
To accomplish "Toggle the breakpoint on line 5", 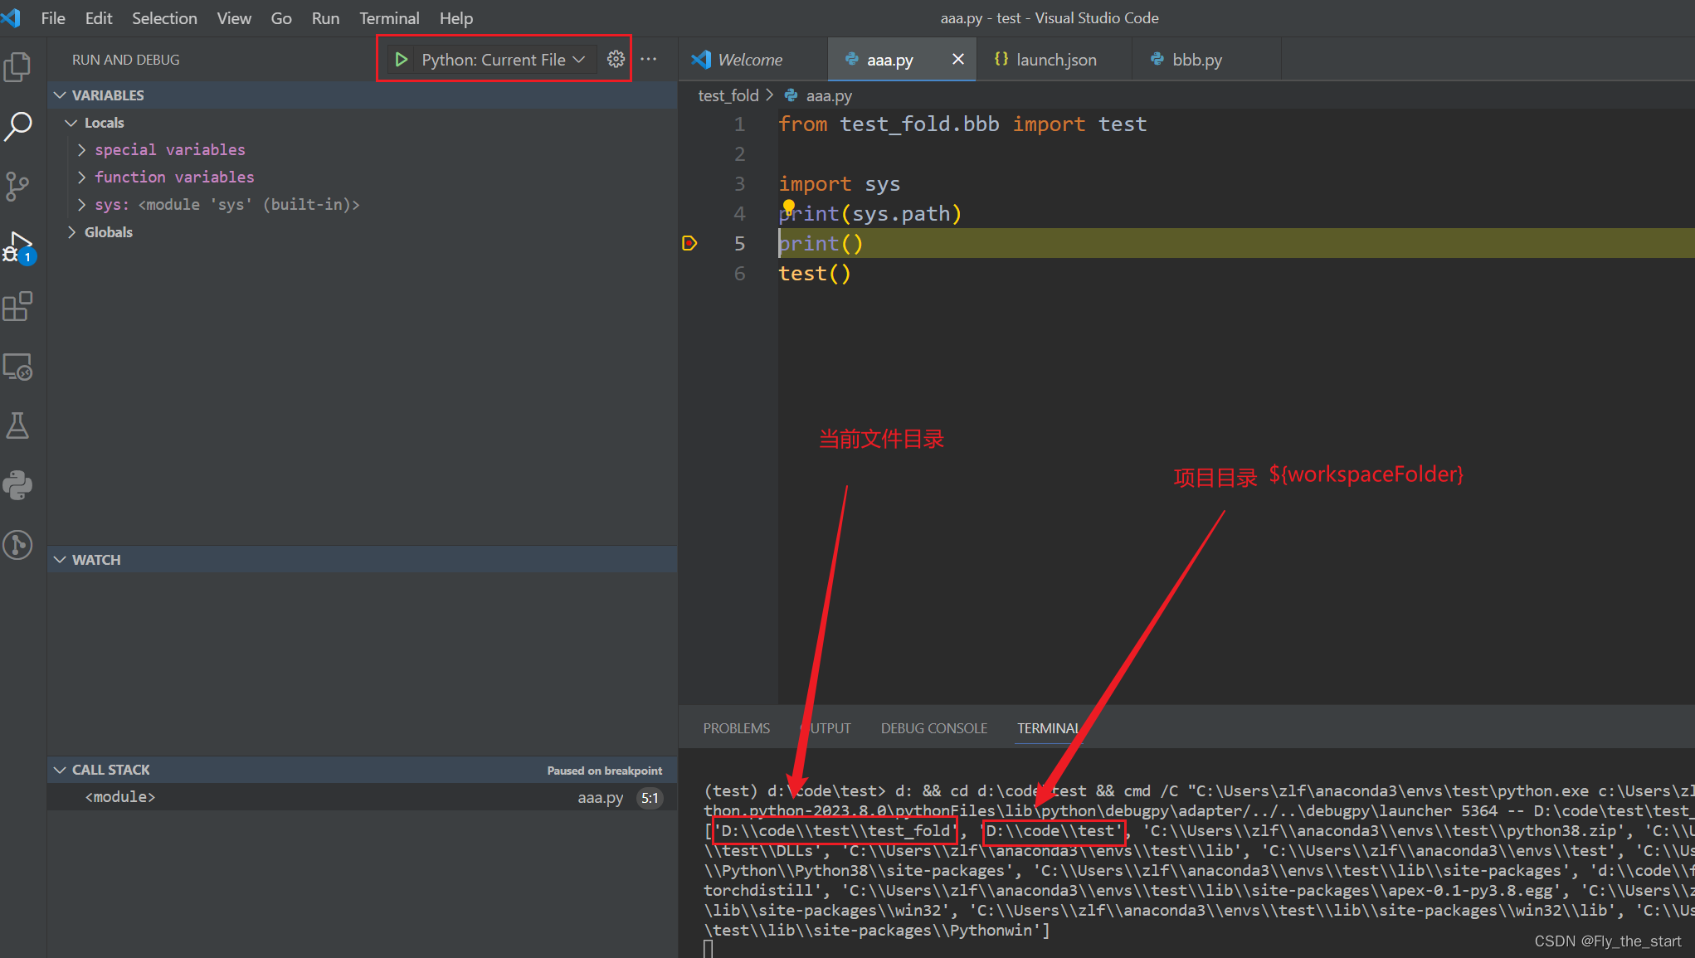I will pos(689,243).
